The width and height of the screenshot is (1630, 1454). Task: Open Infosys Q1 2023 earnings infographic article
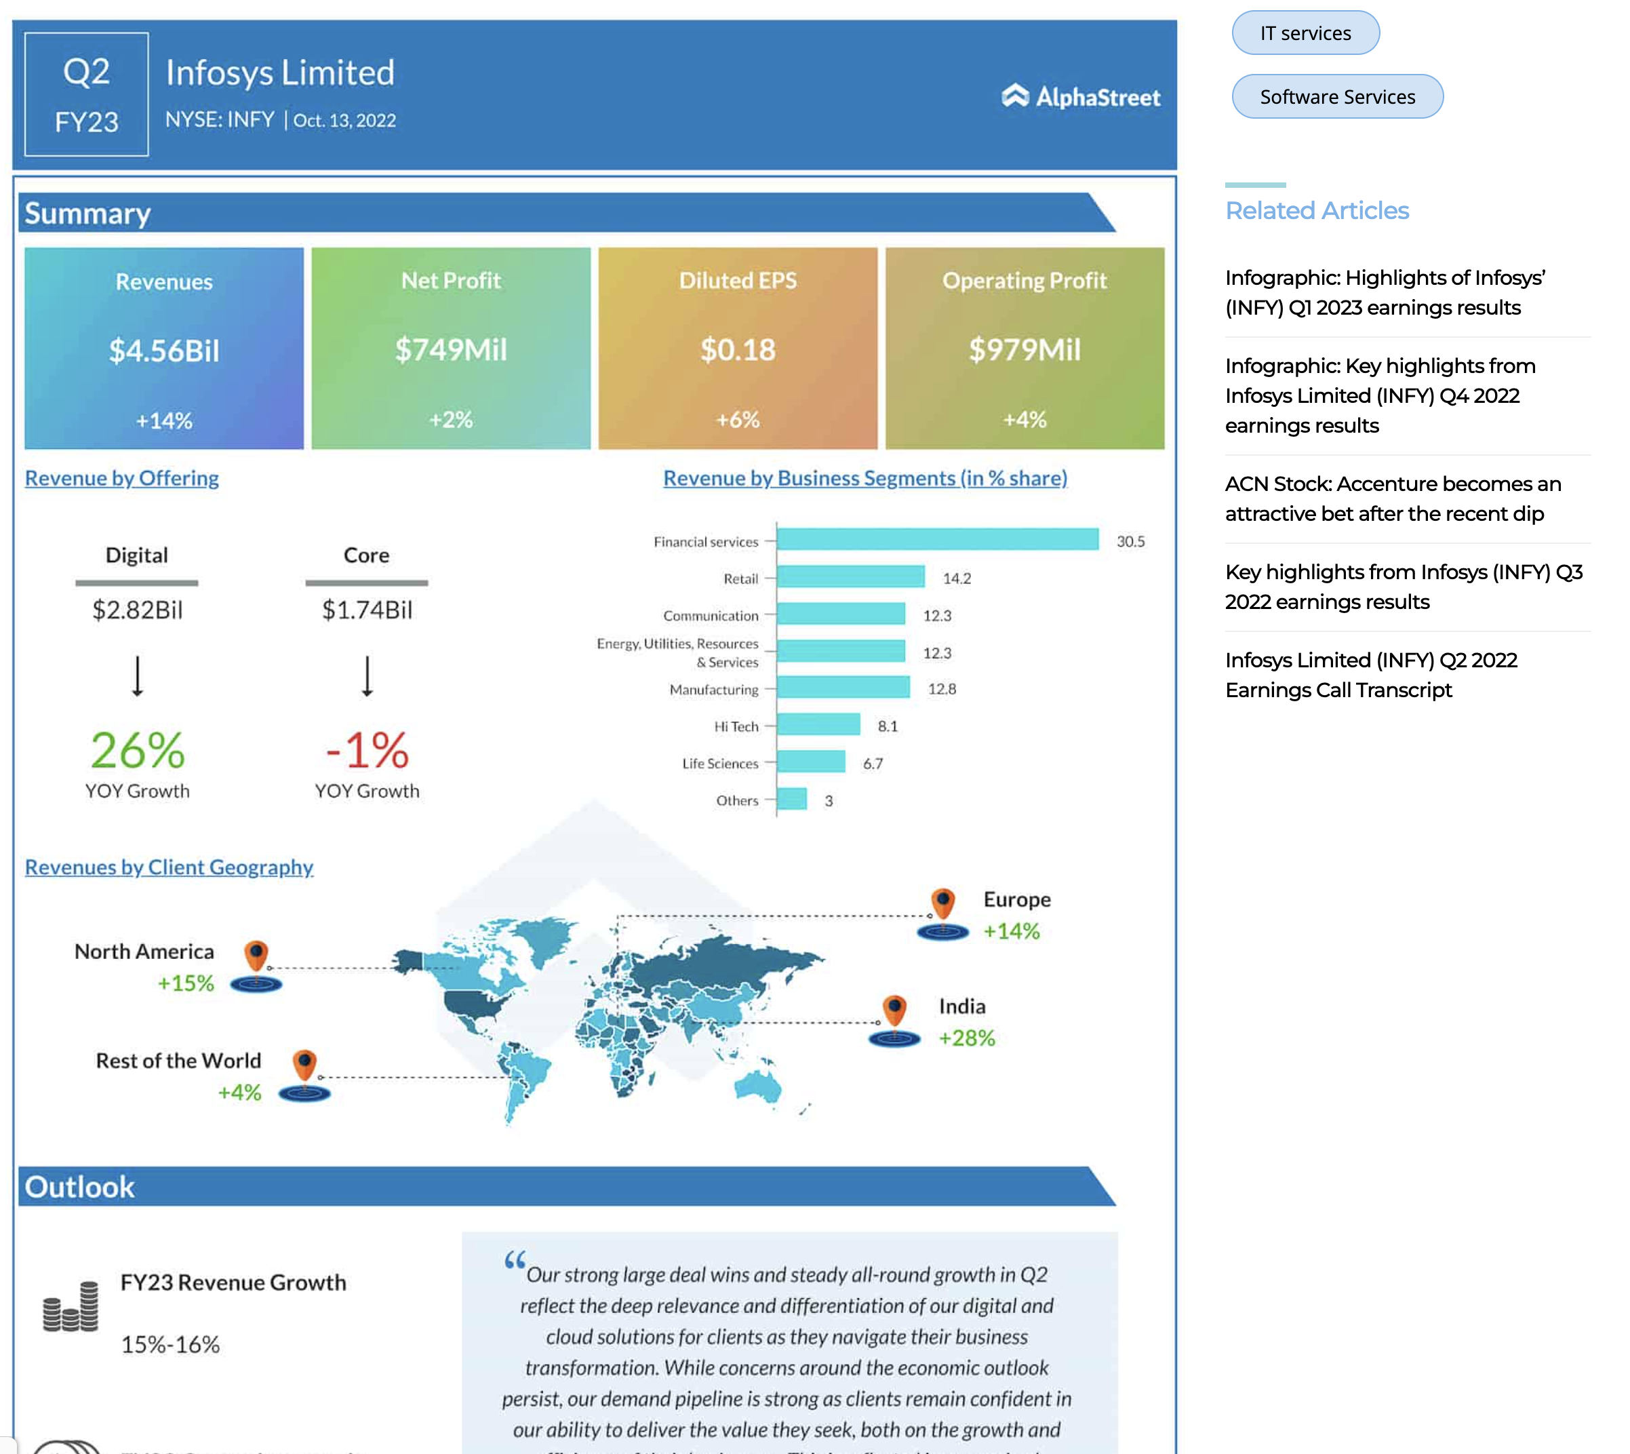1385,292
